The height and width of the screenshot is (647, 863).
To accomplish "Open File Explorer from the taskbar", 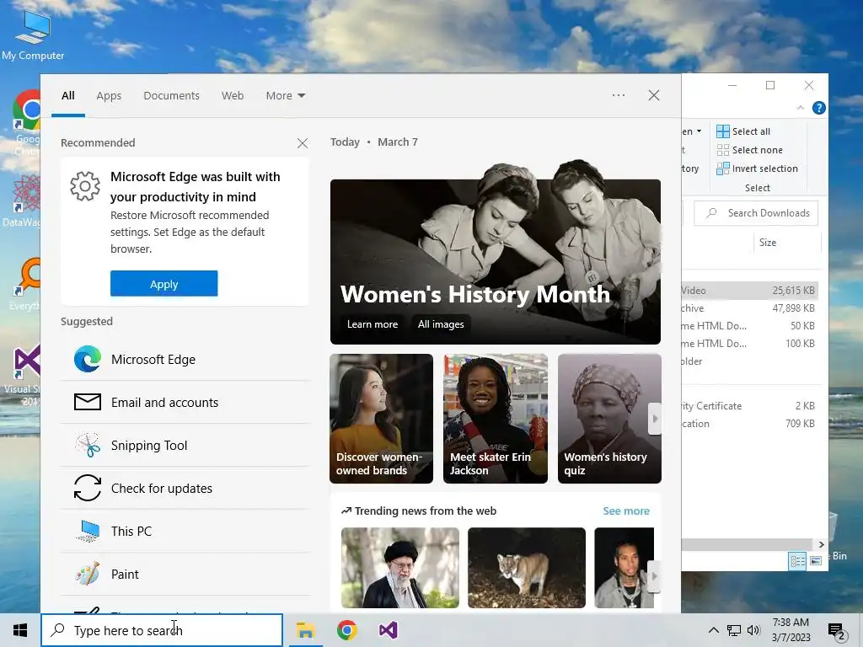I will coord(305,630).
